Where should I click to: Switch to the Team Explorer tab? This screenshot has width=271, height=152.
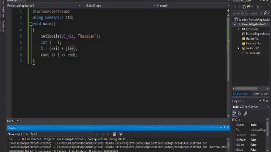[x=261, y=94]
